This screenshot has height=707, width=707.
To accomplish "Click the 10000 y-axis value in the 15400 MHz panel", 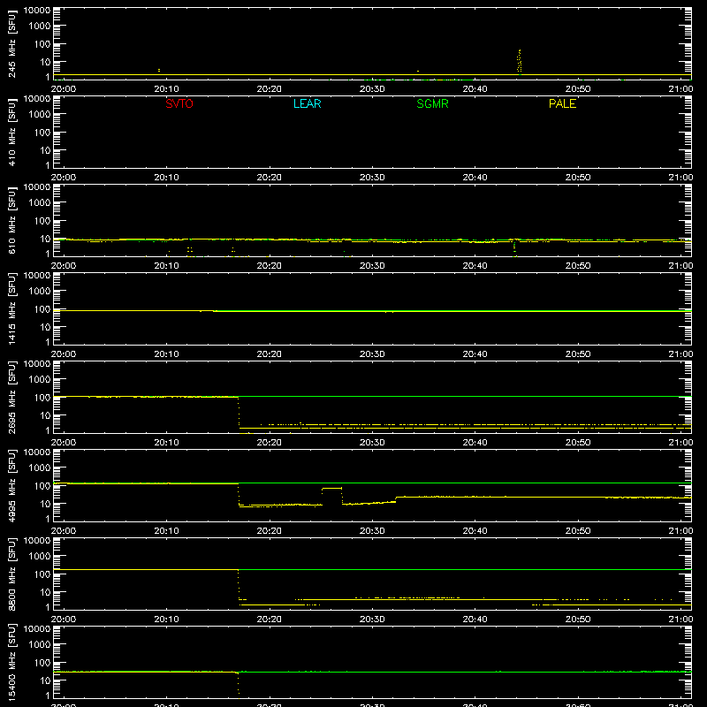I will click(37, 628).
